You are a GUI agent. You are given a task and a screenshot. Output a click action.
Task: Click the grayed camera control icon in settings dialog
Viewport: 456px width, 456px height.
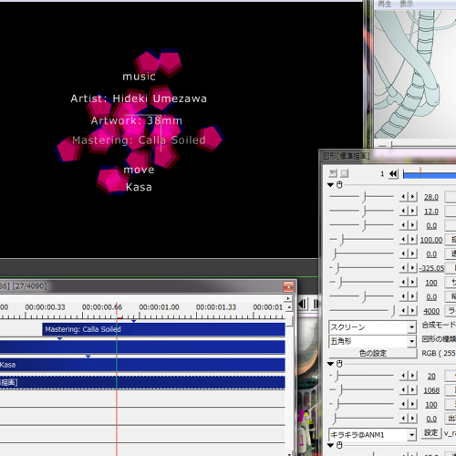(333, 173)
